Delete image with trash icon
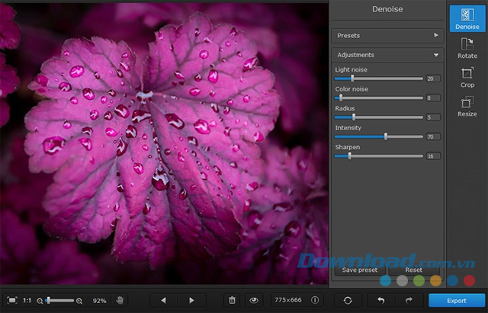488x313 pixels. point(233,301)
